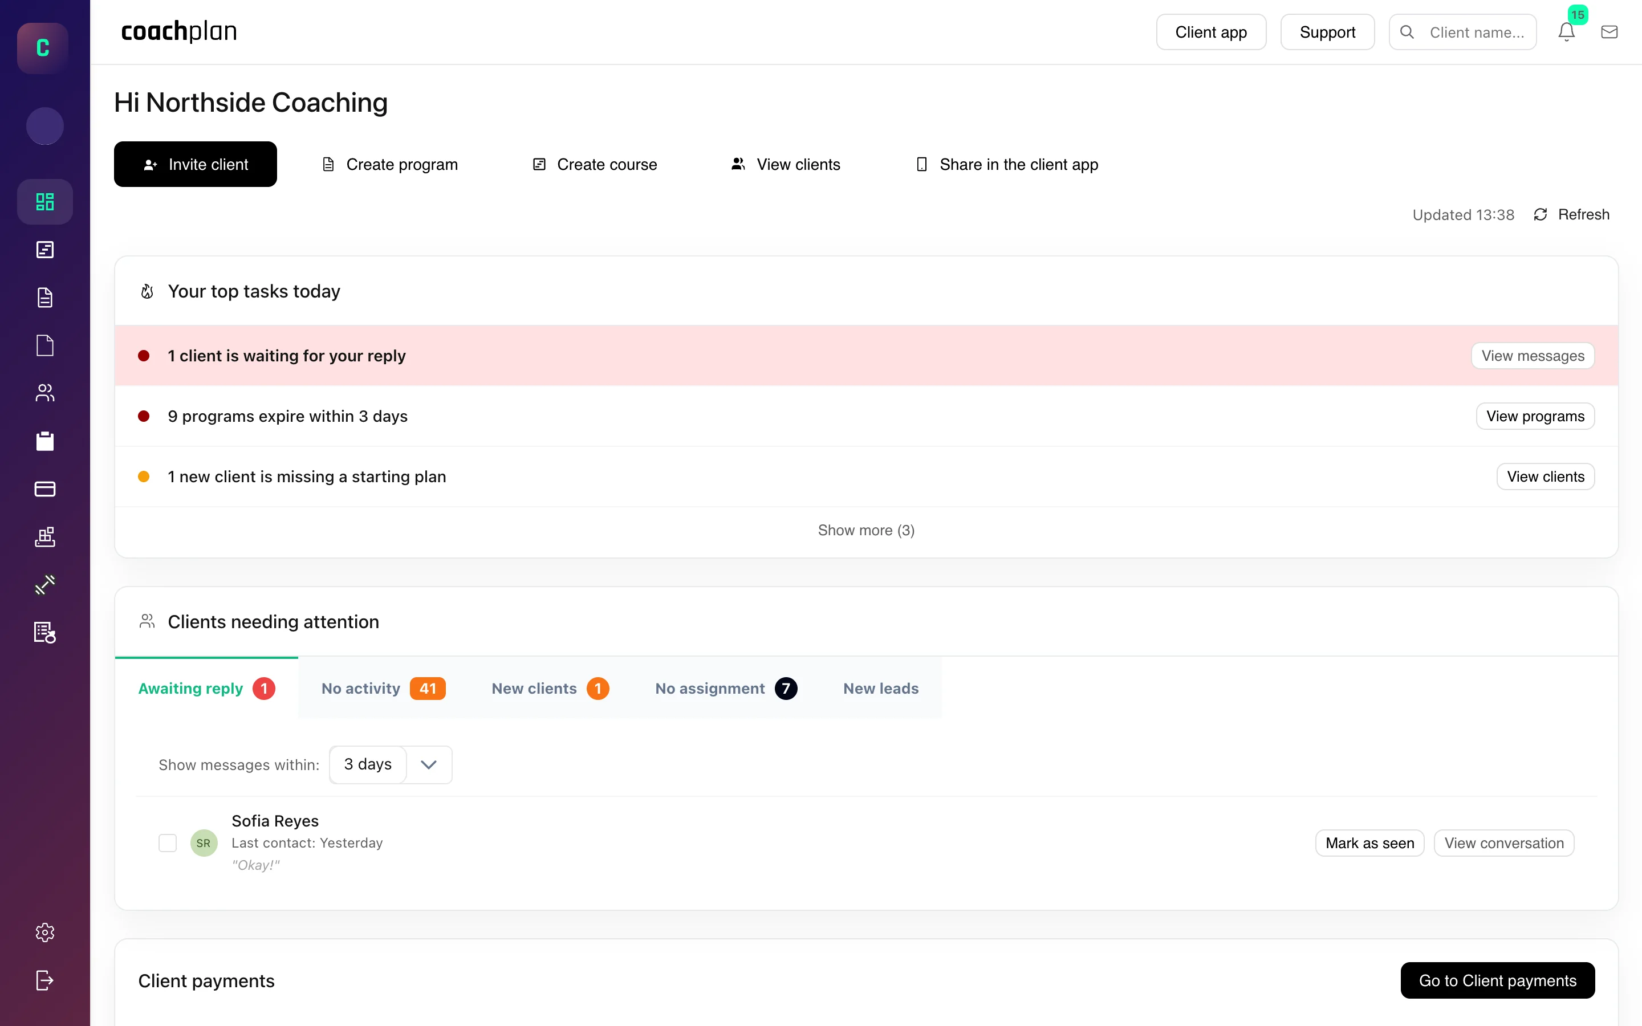Open the stacked blocks icon in sidebar

tap(45, 537)
